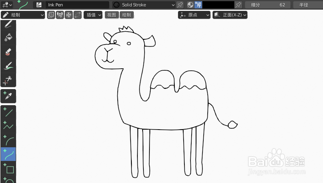Open the 绘制 menu next to 视图
This screenshot has height=183, width=323.
127,15
